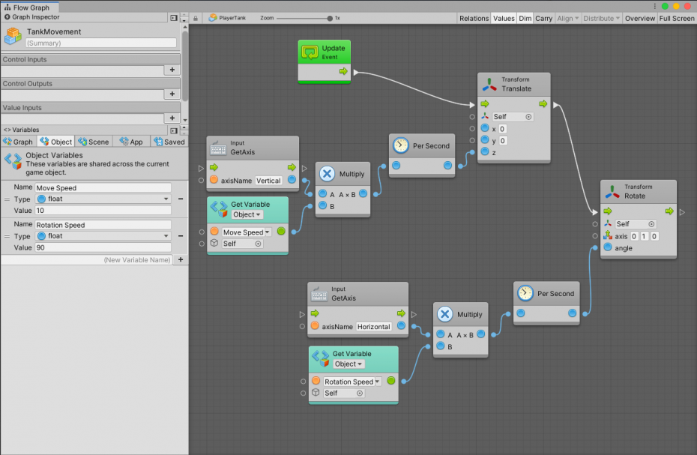Switch to the Scene variables tab

tap(94, 141)
